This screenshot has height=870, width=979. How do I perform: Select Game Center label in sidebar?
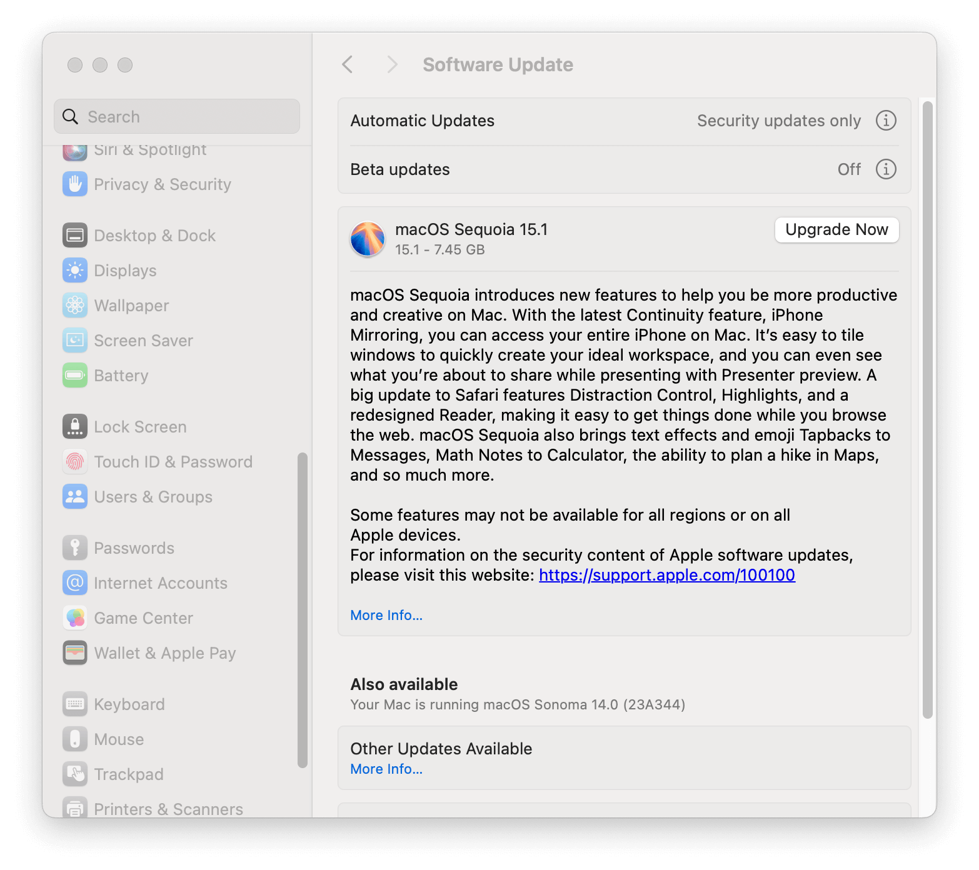pos(143,618)
